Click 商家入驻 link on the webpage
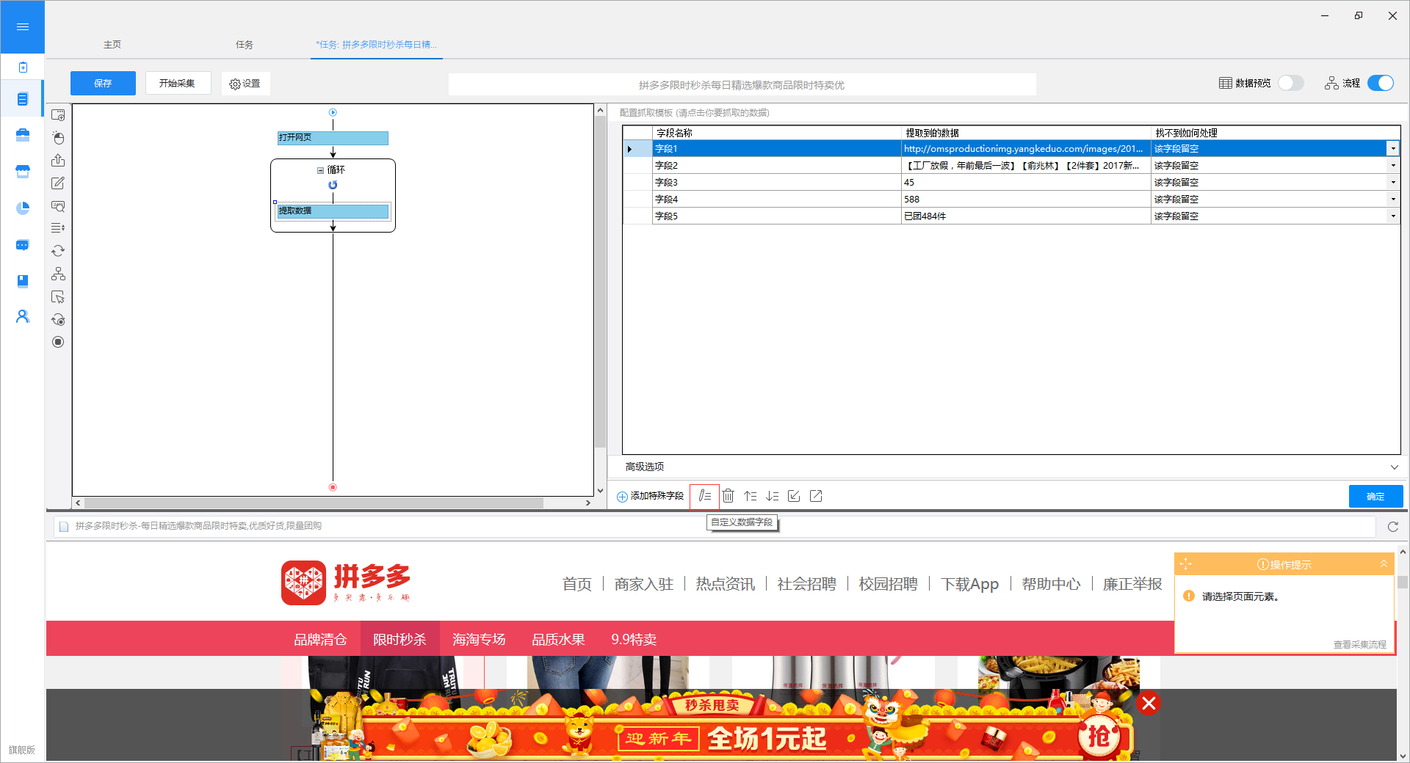 (644, 584)
